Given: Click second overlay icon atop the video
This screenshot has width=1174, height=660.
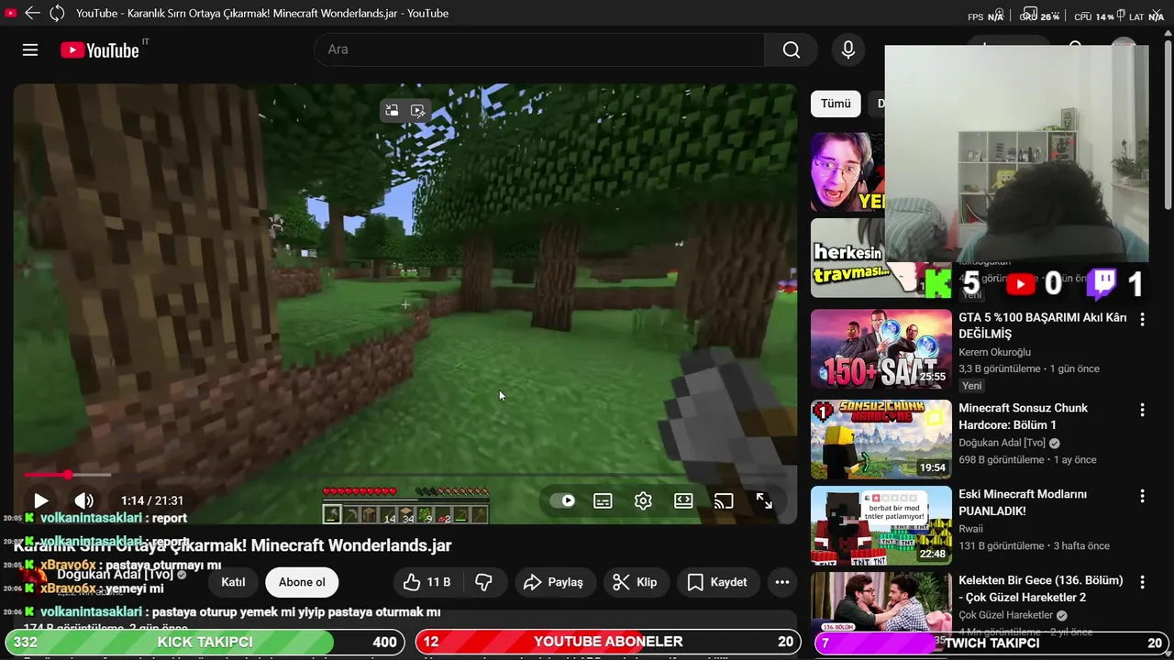Looking at the screenshot, I should pyautogui.click(x=417, y=110).
